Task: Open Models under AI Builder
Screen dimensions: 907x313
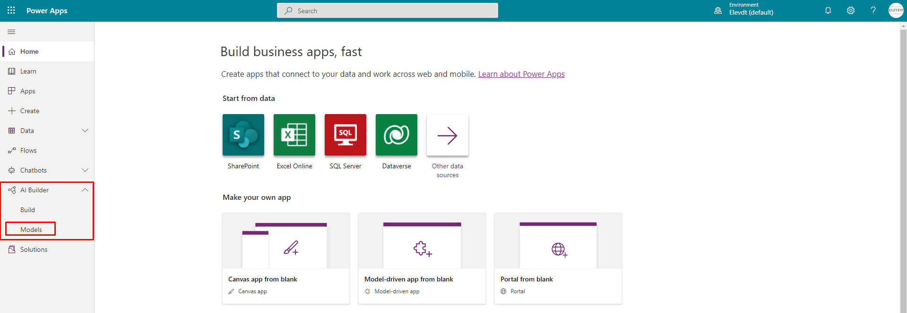Action: (31, 230)
